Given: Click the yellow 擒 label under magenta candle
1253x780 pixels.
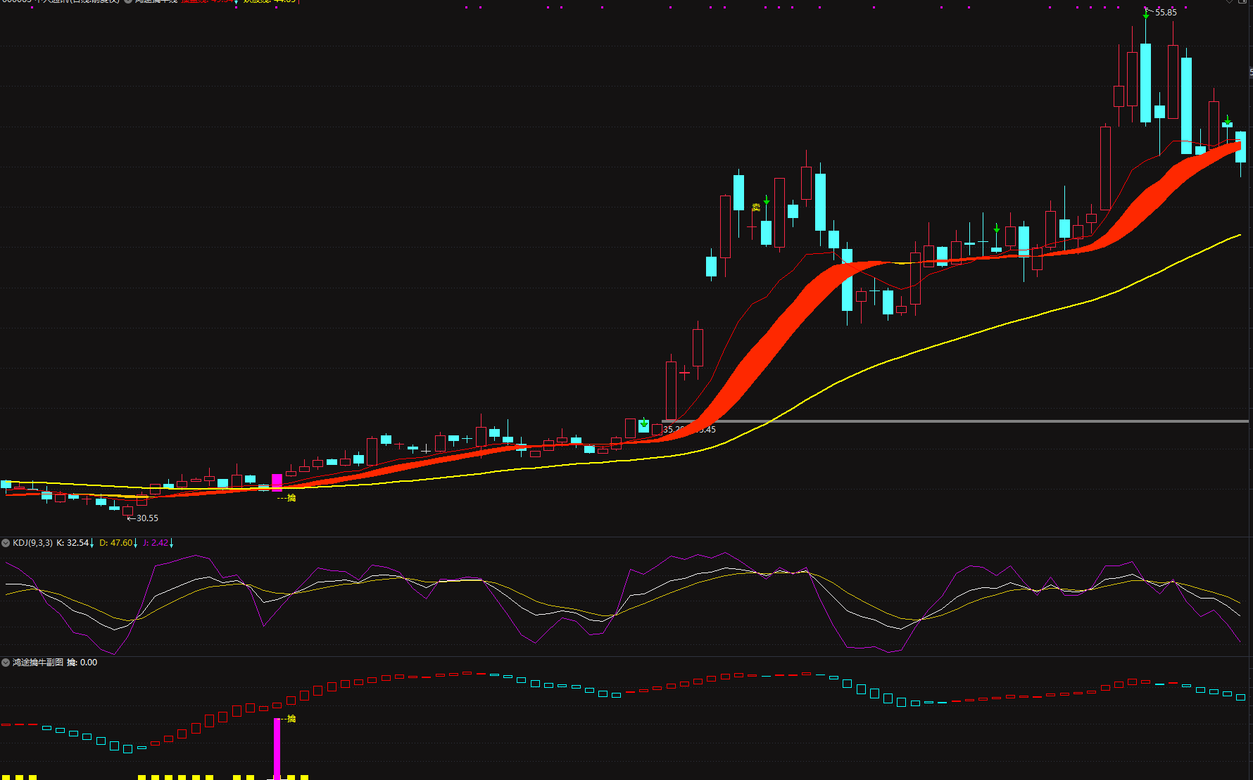Looking at the screenshot, I should point(291,498).
